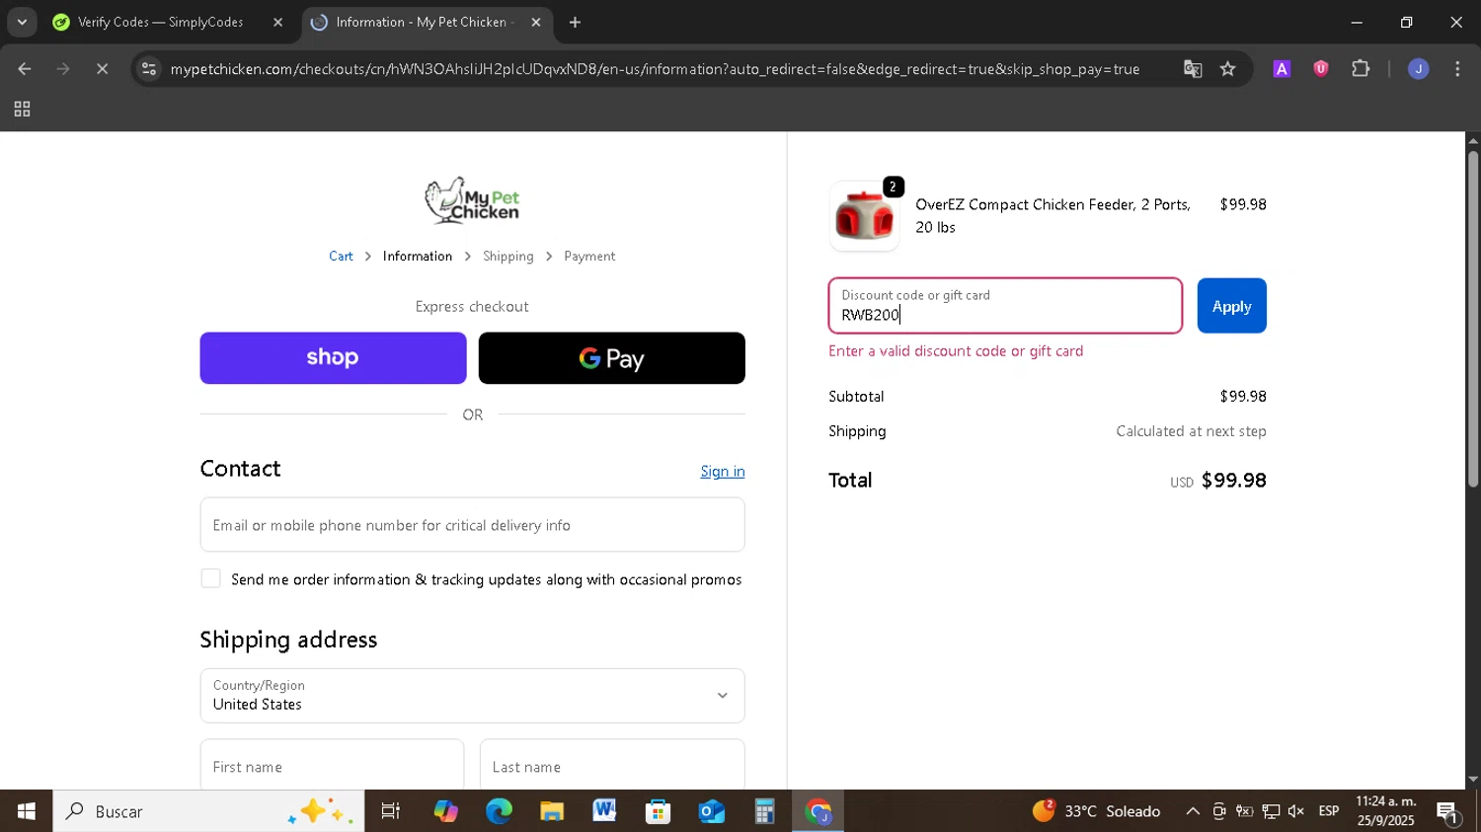Open the red shield extension icon
This screenshot has height=832, width=1481.
click(1321, 69)
